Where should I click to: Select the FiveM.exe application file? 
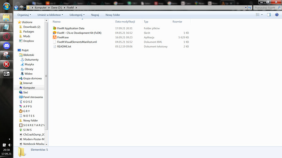(63, 37)
